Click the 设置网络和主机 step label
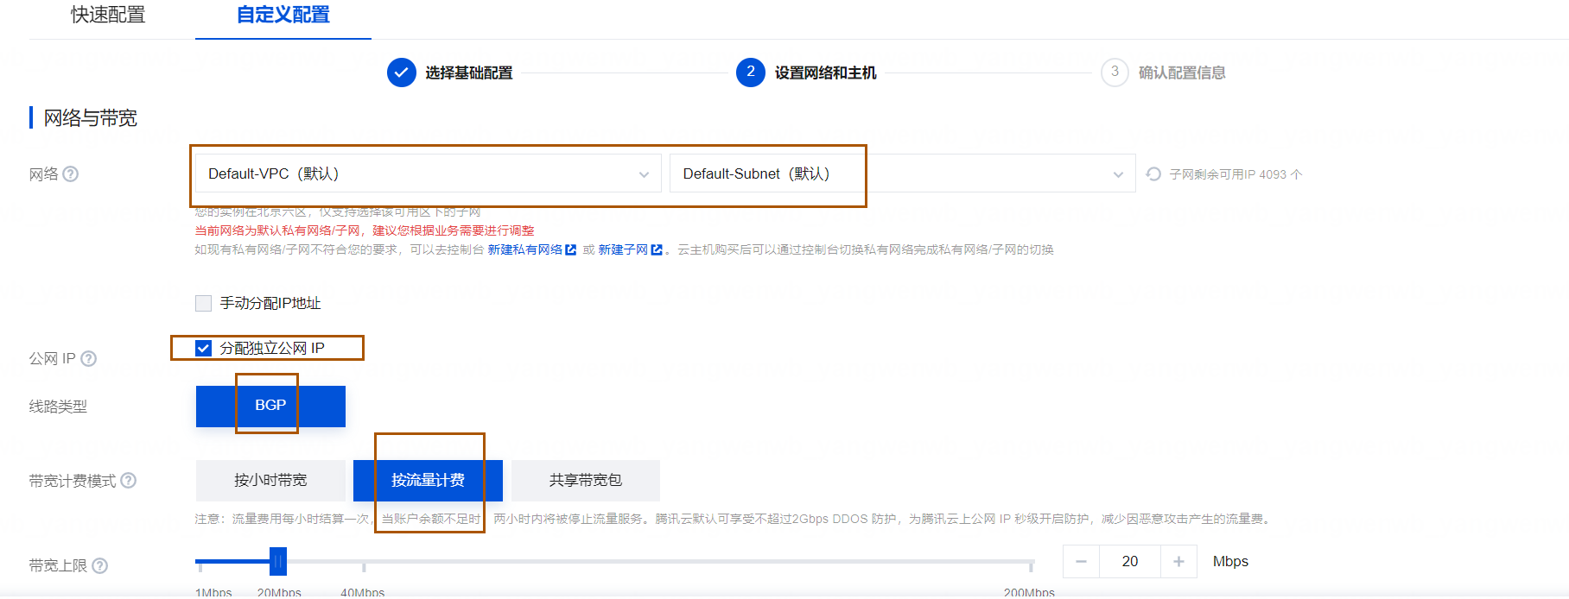Screen dimensions: 1569x599 pyautogui.click(x=825, y=73)
